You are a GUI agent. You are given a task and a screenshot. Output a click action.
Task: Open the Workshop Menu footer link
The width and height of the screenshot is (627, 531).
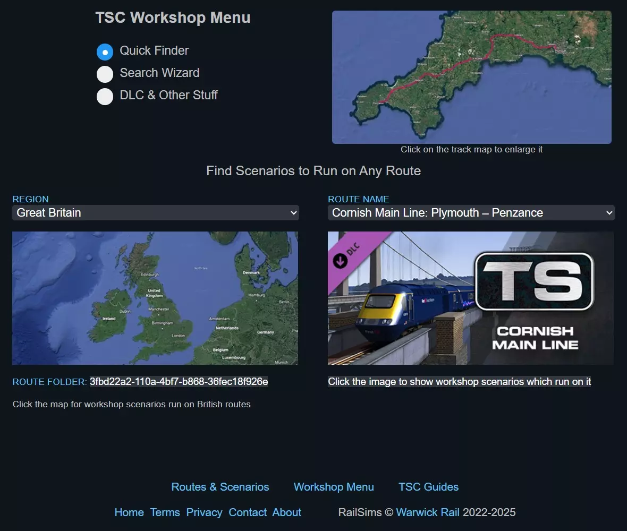pos(334,486)
